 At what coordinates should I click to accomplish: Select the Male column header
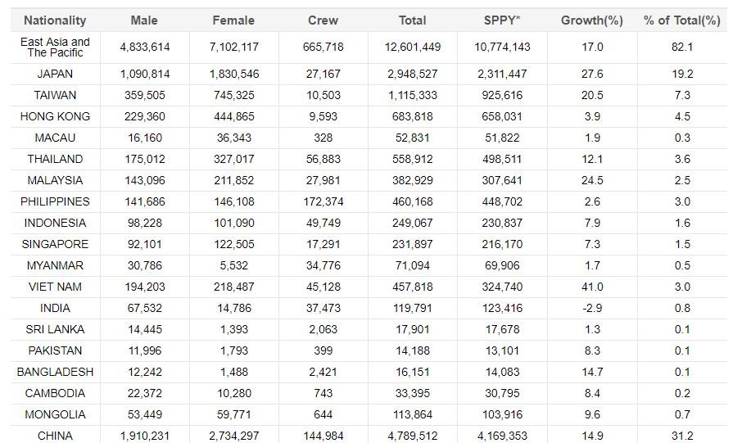click(x=144, y=20)
